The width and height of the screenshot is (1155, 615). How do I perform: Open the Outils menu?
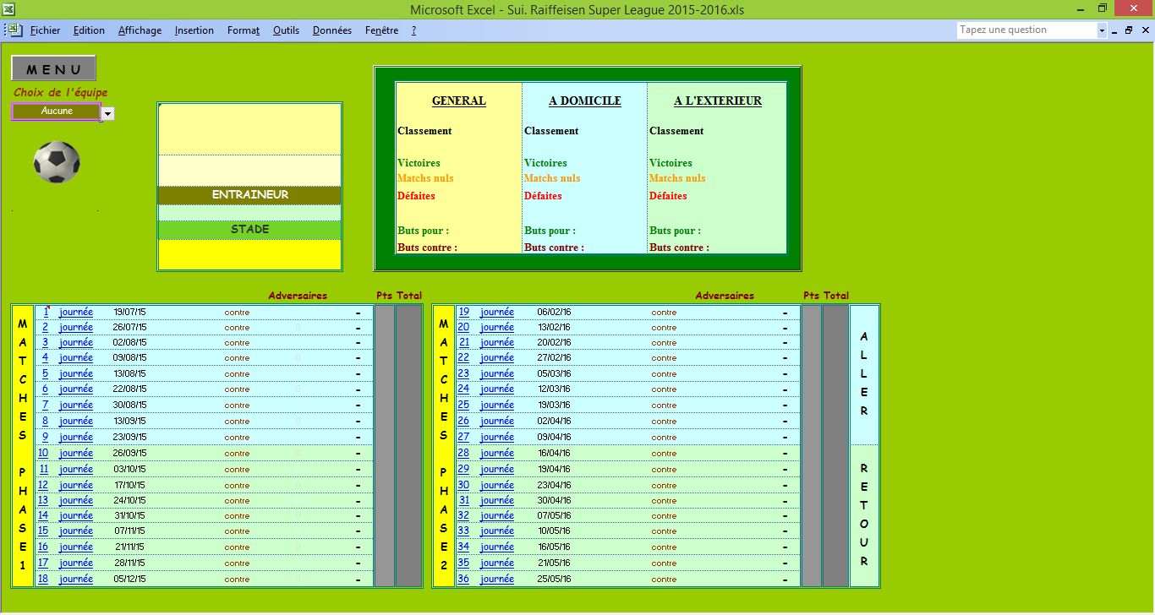click(286, 30)
